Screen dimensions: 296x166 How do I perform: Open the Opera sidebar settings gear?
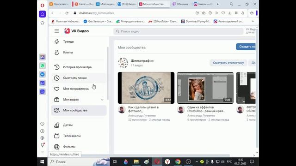42,138
